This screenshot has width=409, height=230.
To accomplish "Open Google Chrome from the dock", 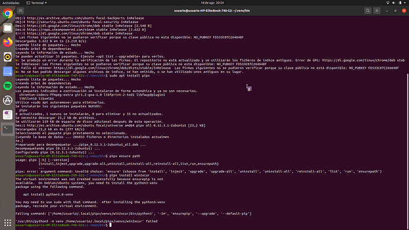I will tap(8, 13).
